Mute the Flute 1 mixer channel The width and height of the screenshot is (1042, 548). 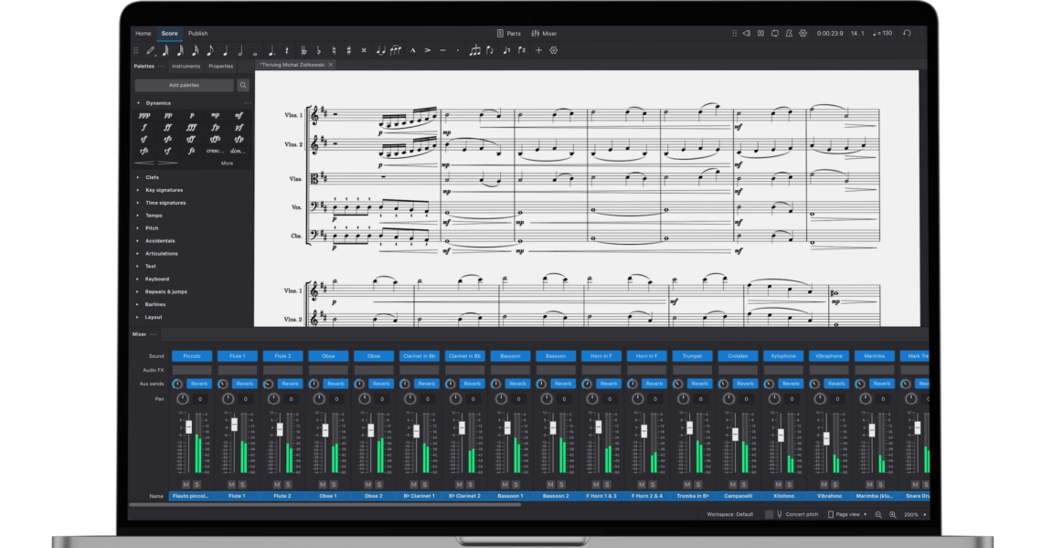point(230,484)
